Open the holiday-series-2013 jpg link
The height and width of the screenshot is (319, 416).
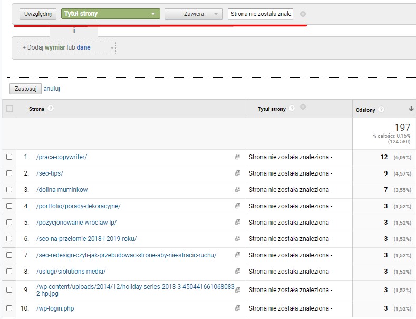coord(136,290)
